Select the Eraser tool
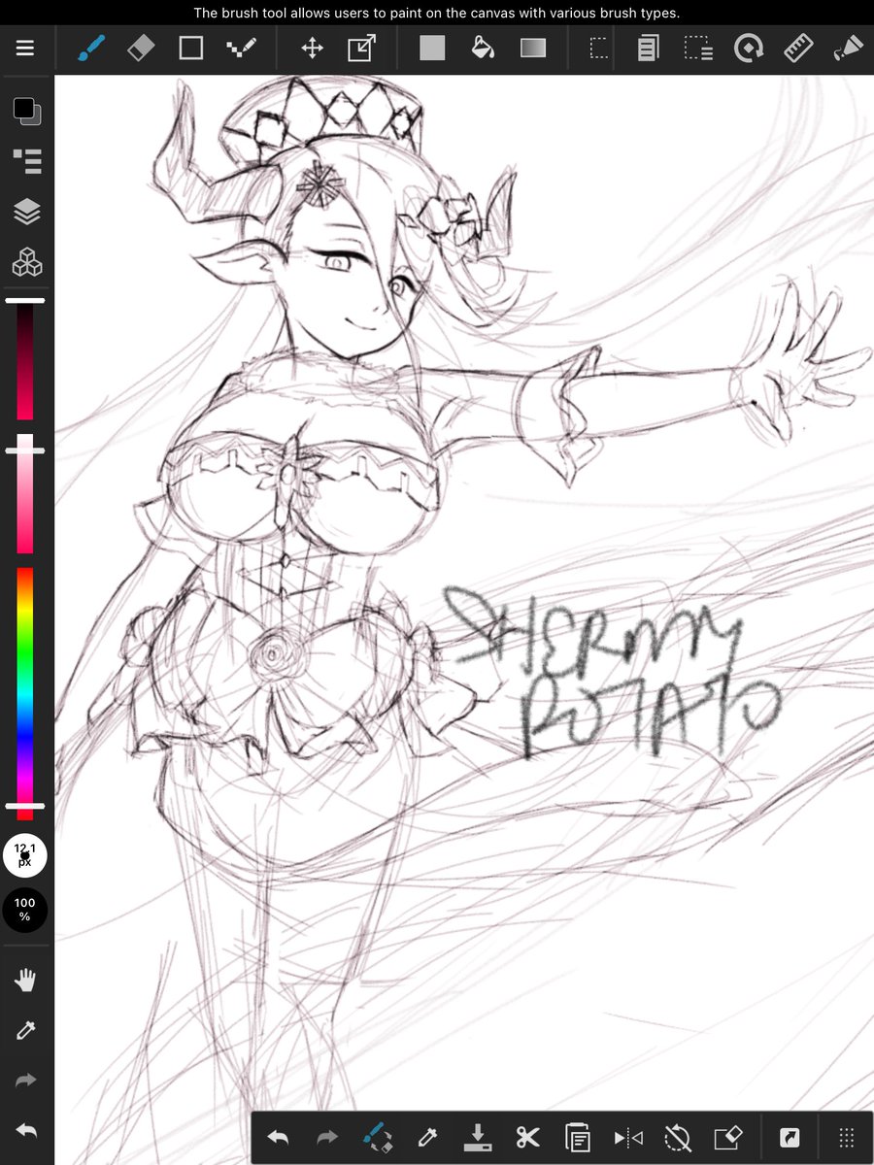The image size is (874, 1165). click(141, 48)
